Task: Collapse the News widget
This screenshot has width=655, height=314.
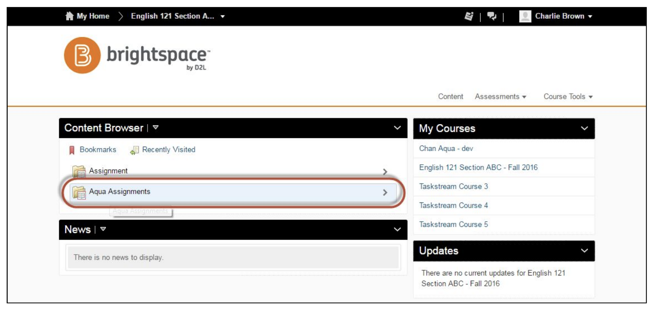Action: [x=397, y=229]
